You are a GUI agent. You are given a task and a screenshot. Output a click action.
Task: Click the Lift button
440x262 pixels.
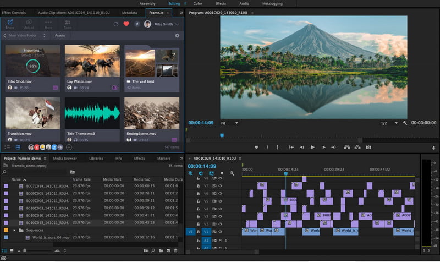coord(347,148)
